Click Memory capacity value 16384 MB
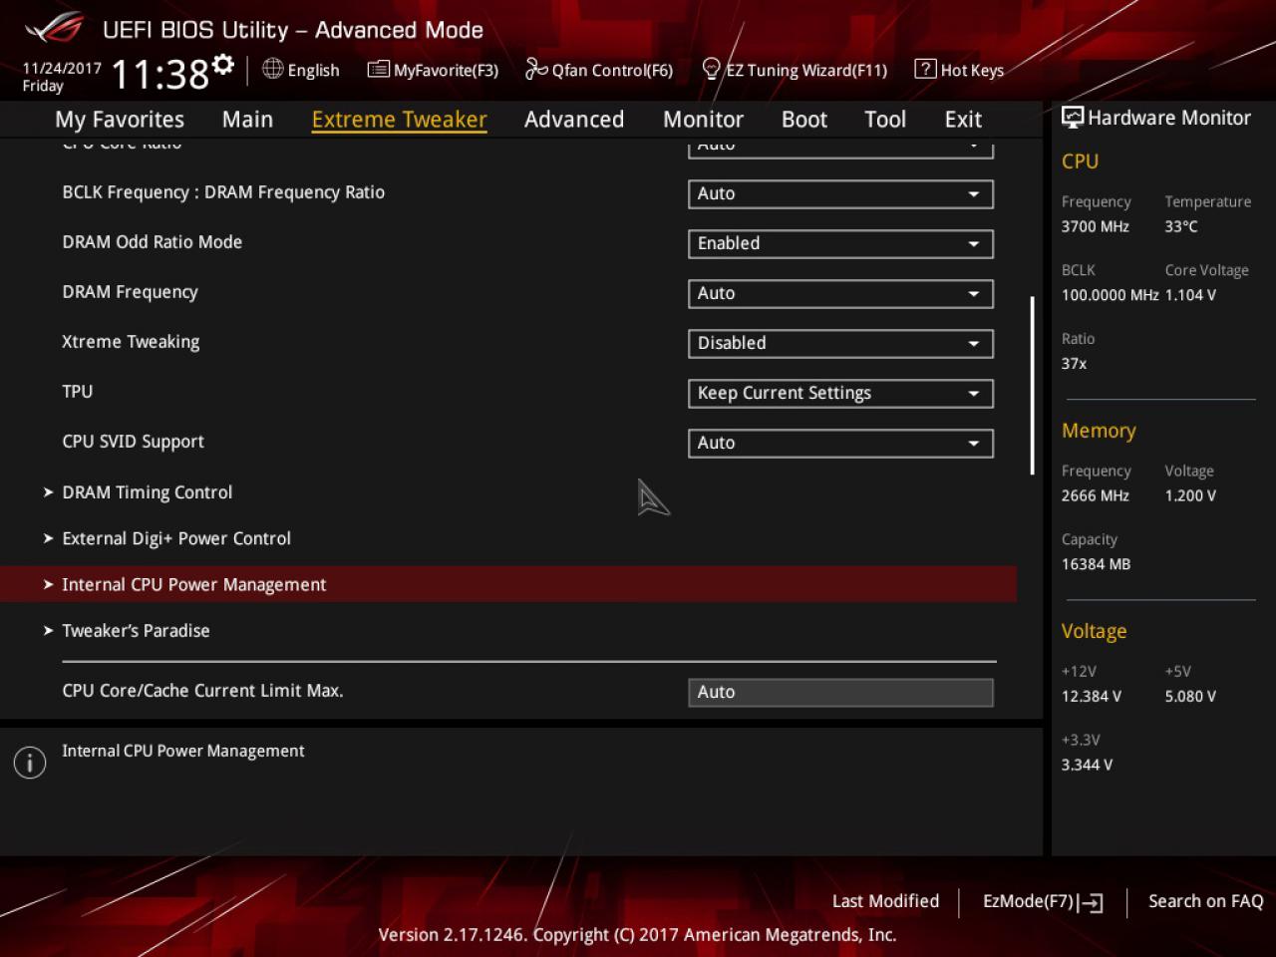Screen dimensions: 1276x957 click(x=1096, y=564)
